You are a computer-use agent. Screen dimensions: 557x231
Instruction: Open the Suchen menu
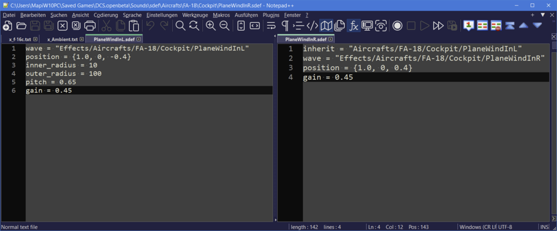(x=58, y=15)
